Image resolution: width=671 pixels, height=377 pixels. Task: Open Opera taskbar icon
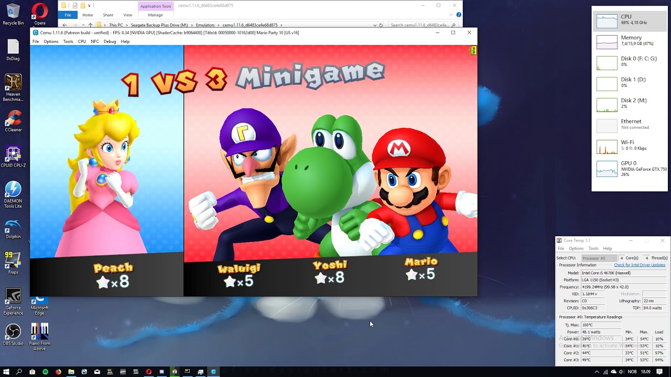point(149,372)
